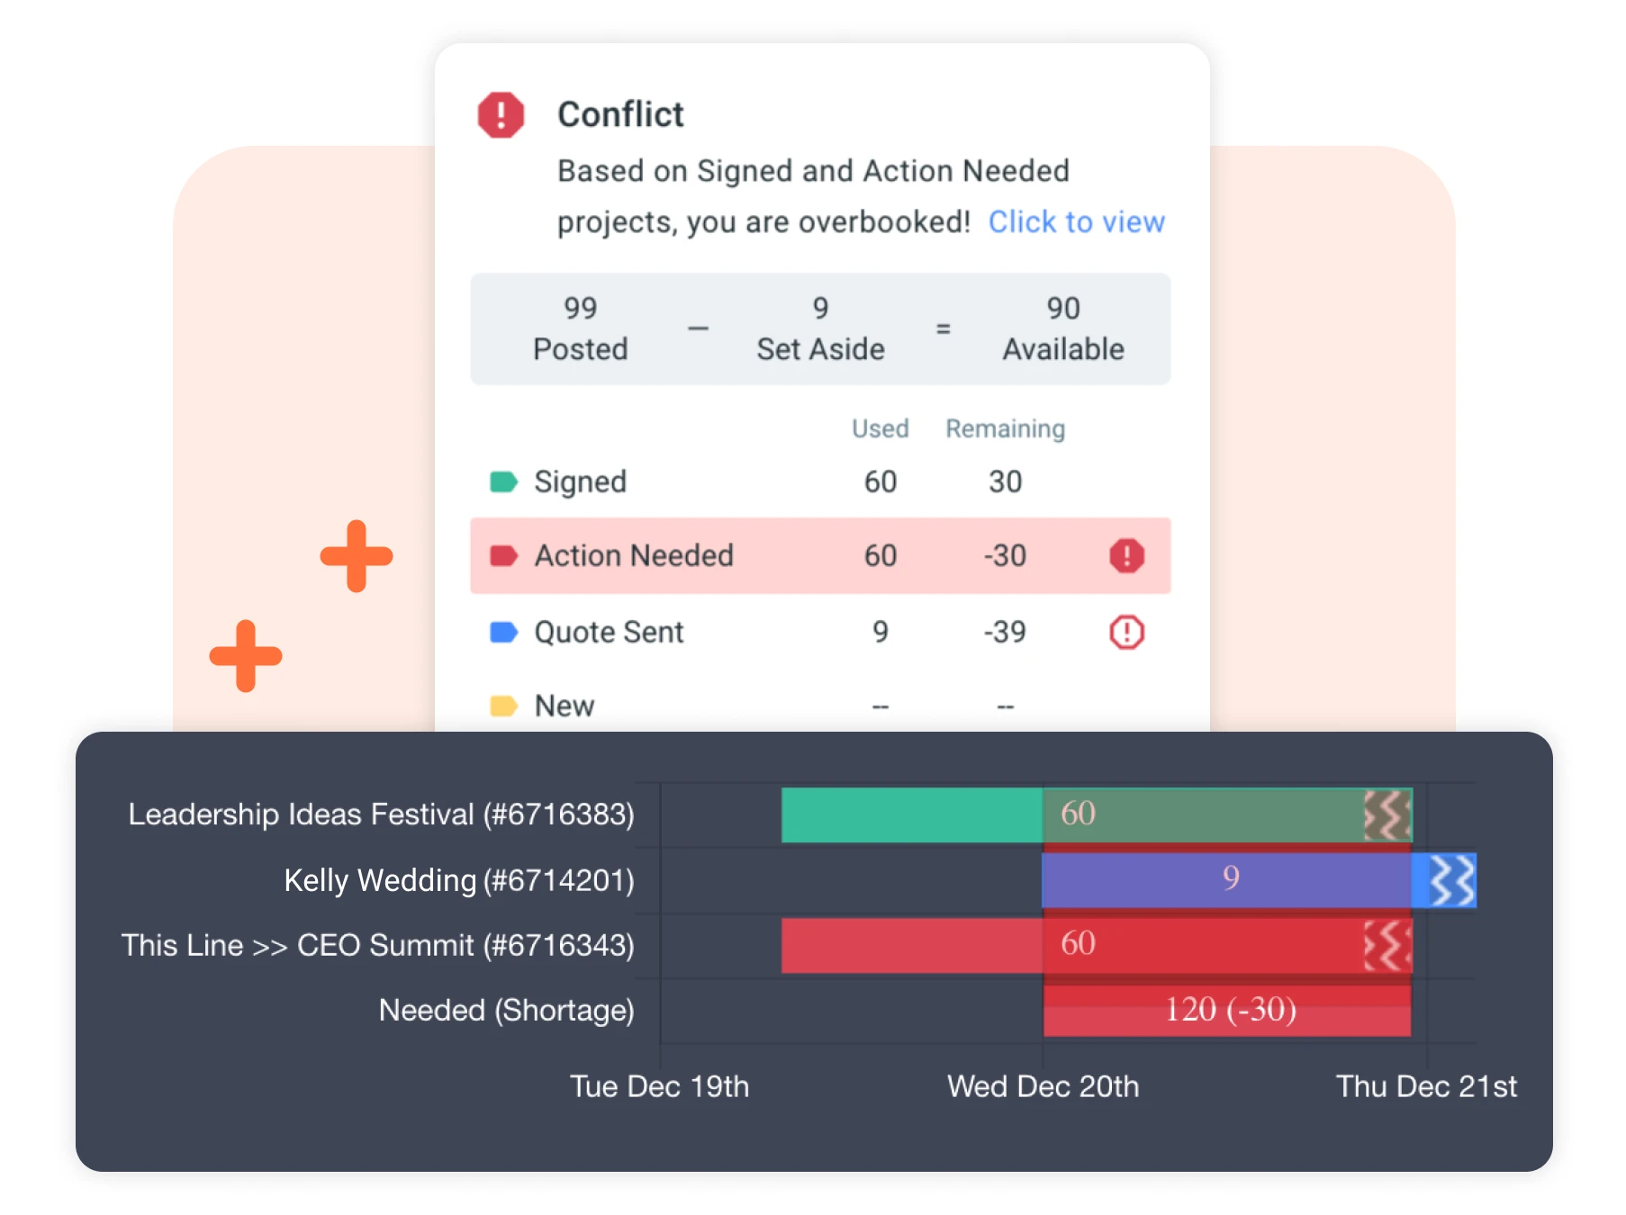Select the blue Kelly Wedding bar
The width and height of the screenshot is (1626, 1215).
1259,880
